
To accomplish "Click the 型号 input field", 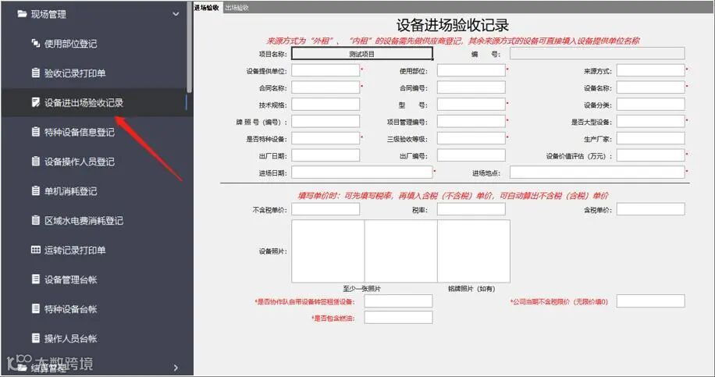I will [471, 105].
